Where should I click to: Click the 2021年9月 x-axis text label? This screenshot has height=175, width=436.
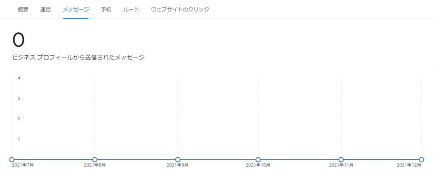[177, 165]
